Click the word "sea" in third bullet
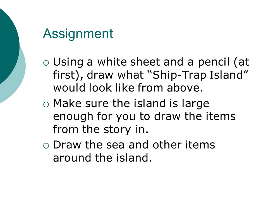The width and height of the screenshot is (268, 201). point(115,145)
